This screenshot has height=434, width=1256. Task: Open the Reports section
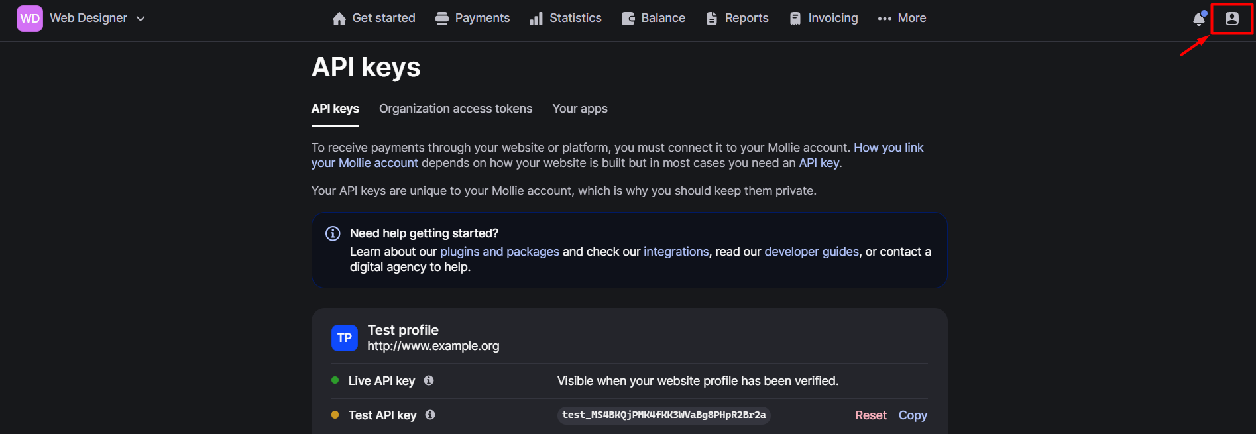[737, 19]
